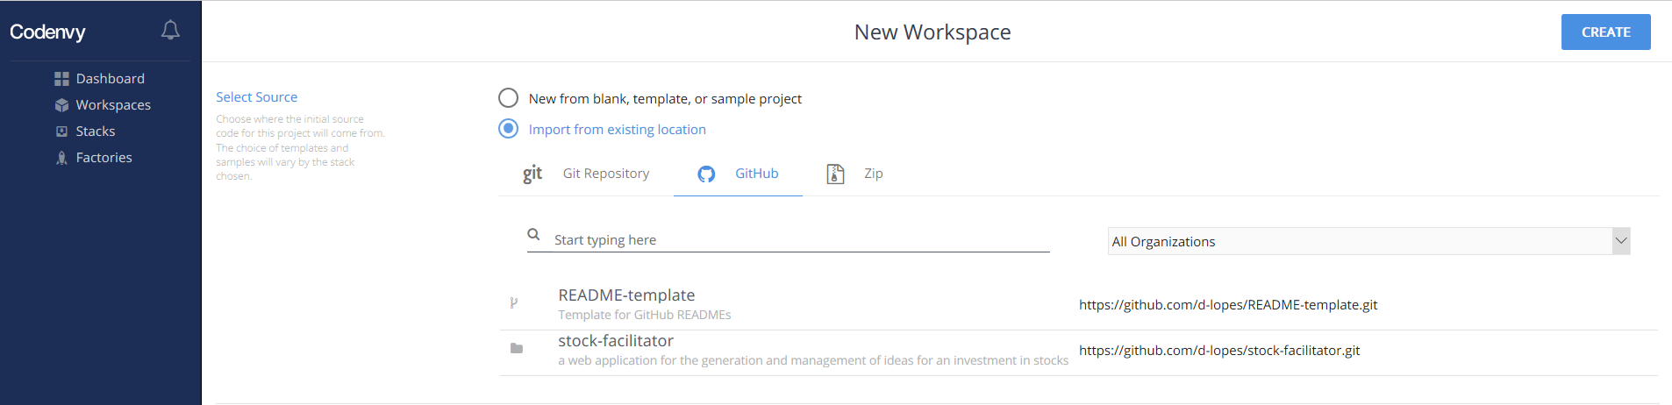Click the Dashboard grid icon
The image size is (1672, 405).
point(61,79)
